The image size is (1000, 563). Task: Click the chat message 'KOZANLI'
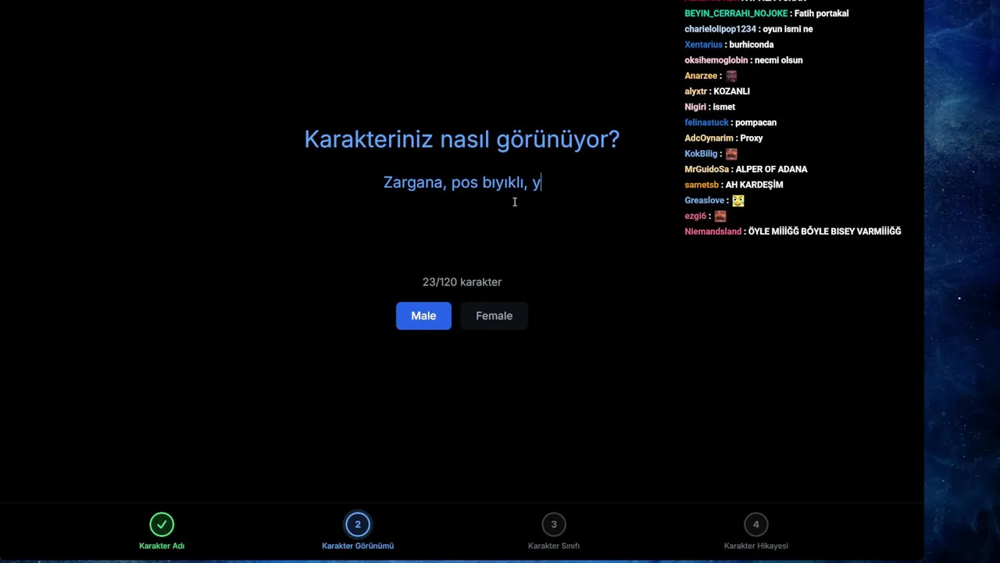pos(731,91)
